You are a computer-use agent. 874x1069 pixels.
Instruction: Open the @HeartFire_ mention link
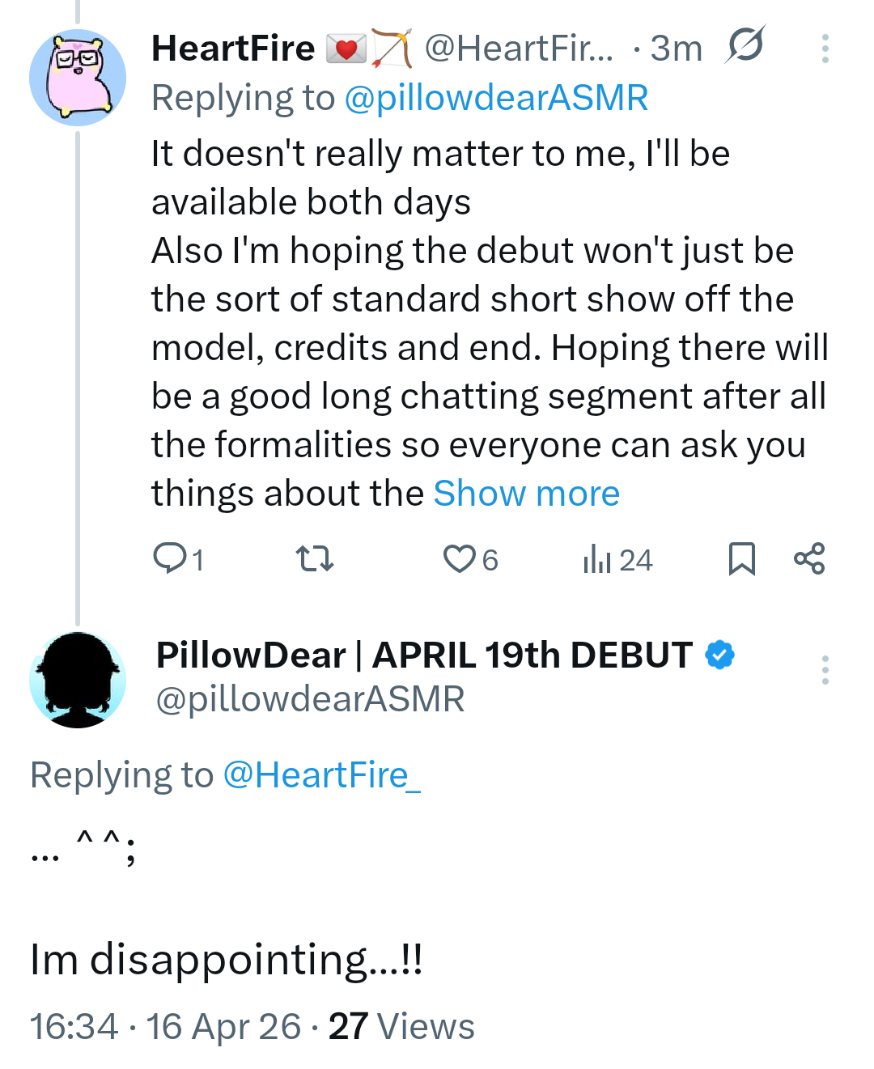tap(321, 775)
